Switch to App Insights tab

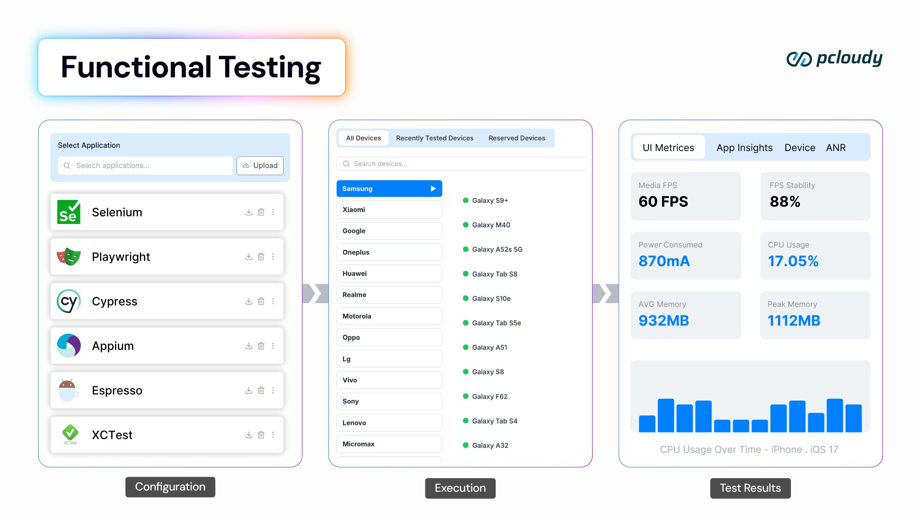tap(744, 147)
